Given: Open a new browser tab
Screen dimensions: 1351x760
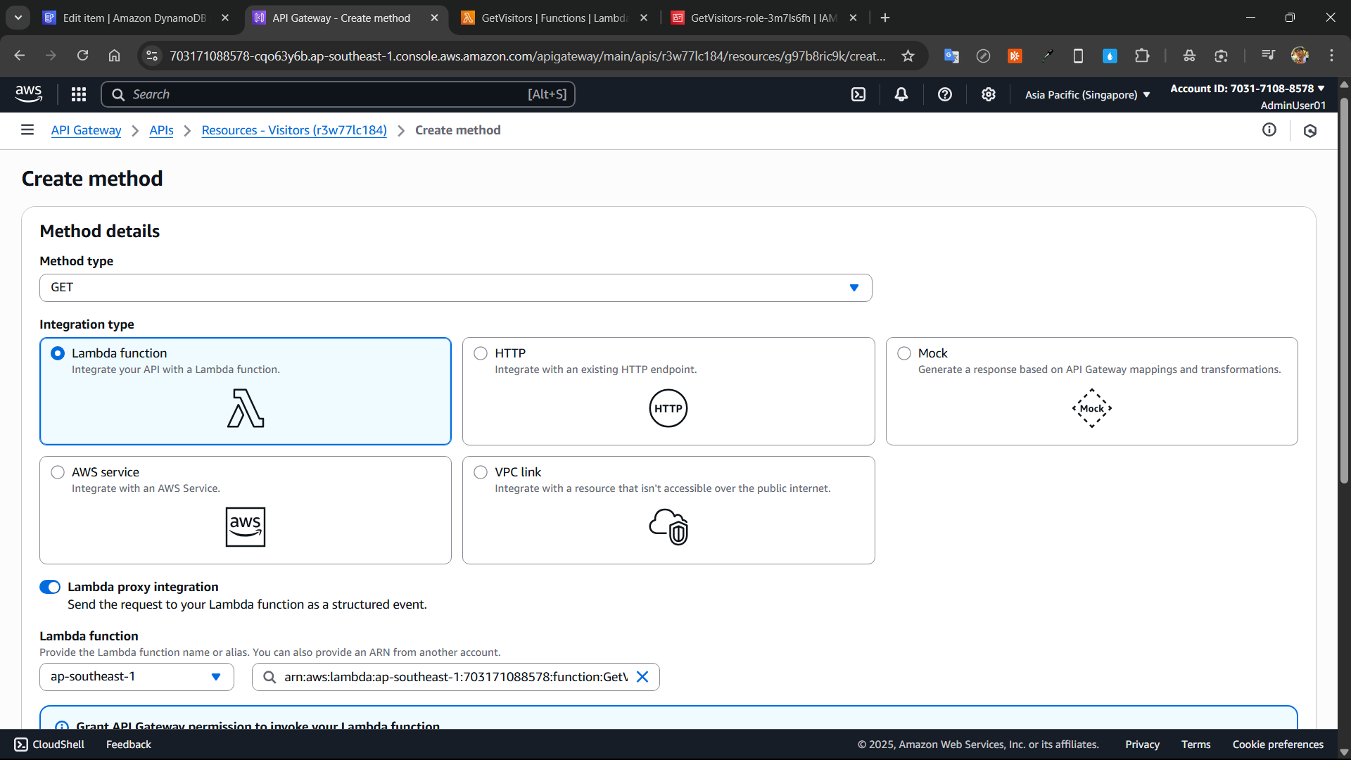Looking at the screenshot, I should tap(885, 18).
